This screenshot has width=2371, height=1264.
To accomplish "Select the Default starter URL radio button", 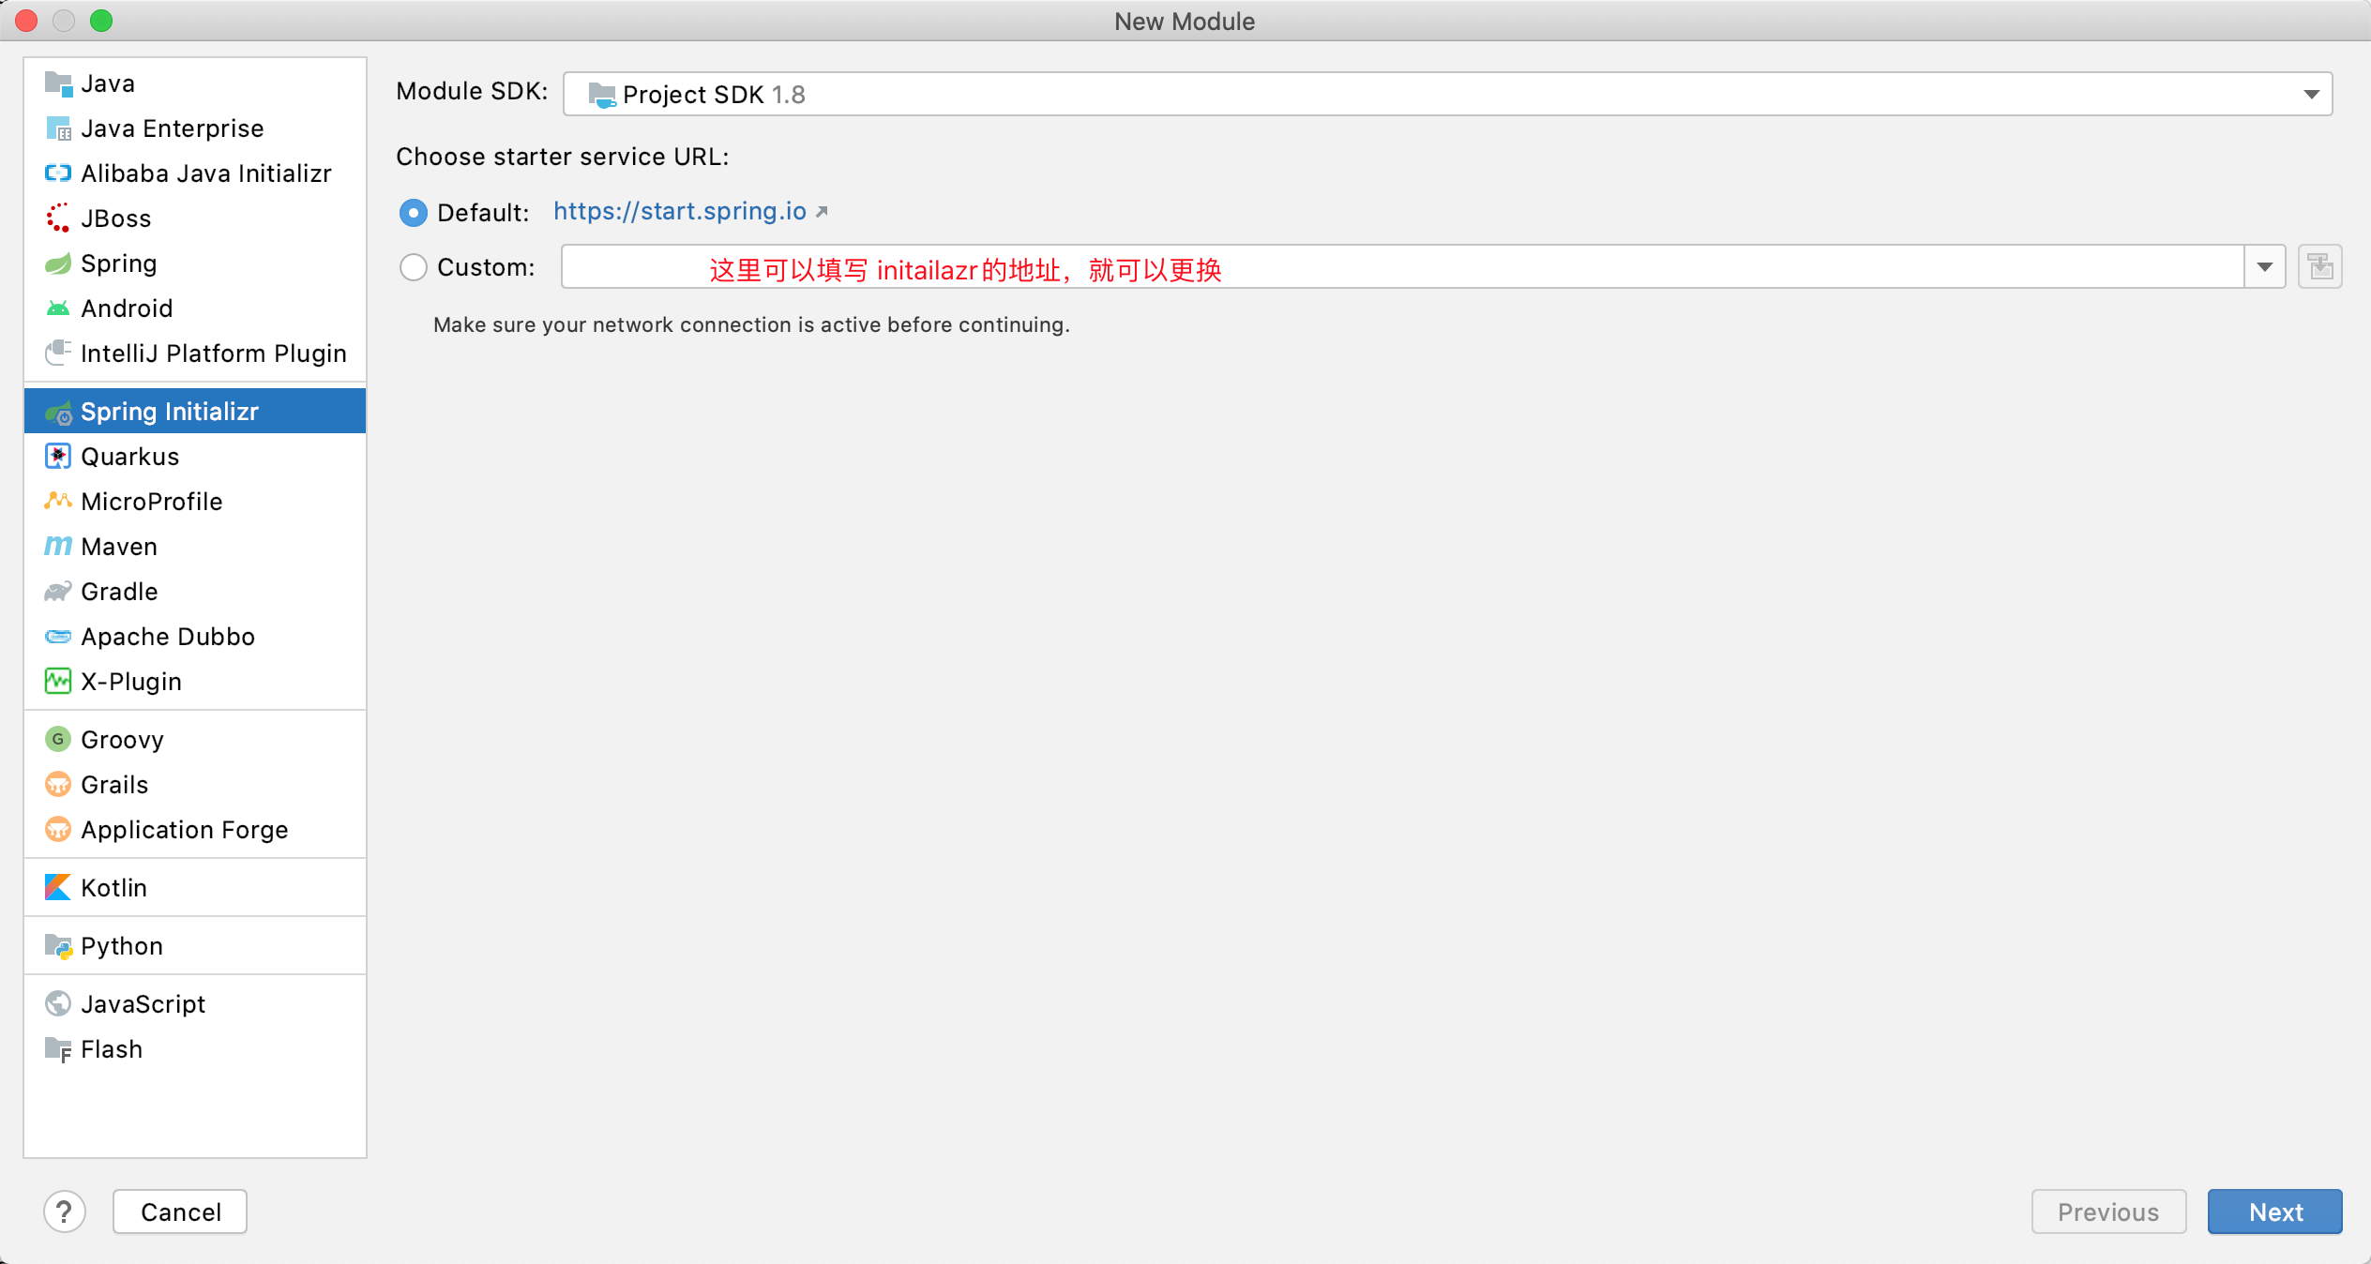I will coord(414,213).
